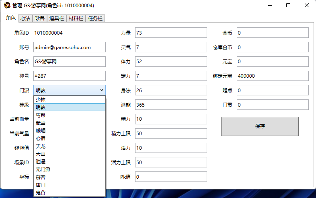This screenshot has height=198, width=316.
Task: Click the 账号 input field
Action: coord(69,47)
